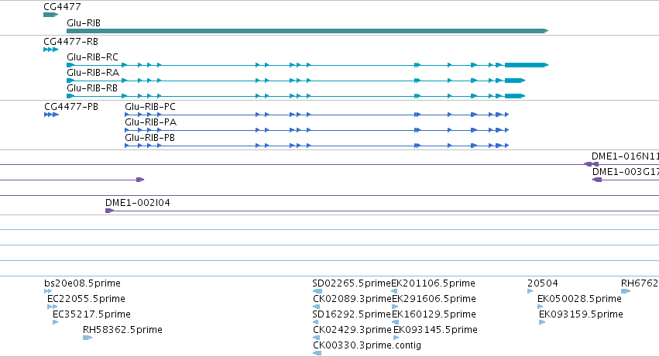Select the bs20e08.5prime EST glyph
The width and height of the screenshot is (659, 357).
click(x=48, y=291)
